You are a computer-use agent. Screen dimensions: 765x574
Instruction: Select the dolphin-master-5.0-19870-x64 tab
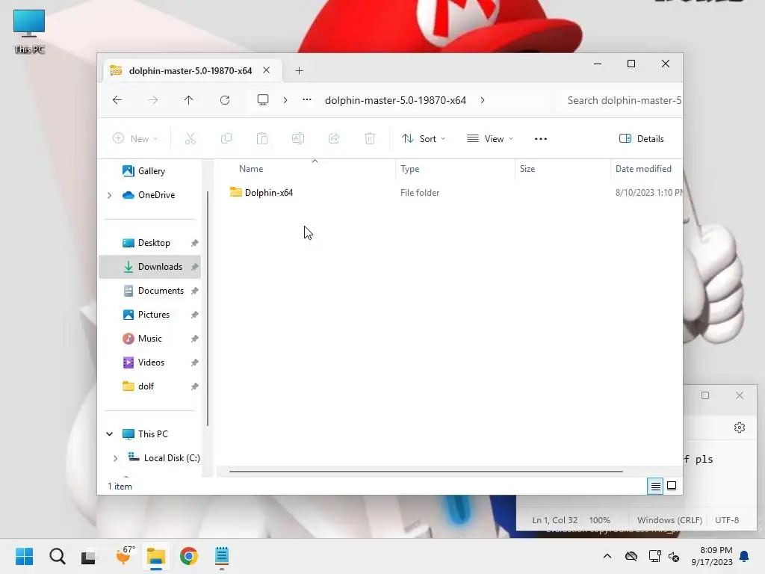[191, 71]
